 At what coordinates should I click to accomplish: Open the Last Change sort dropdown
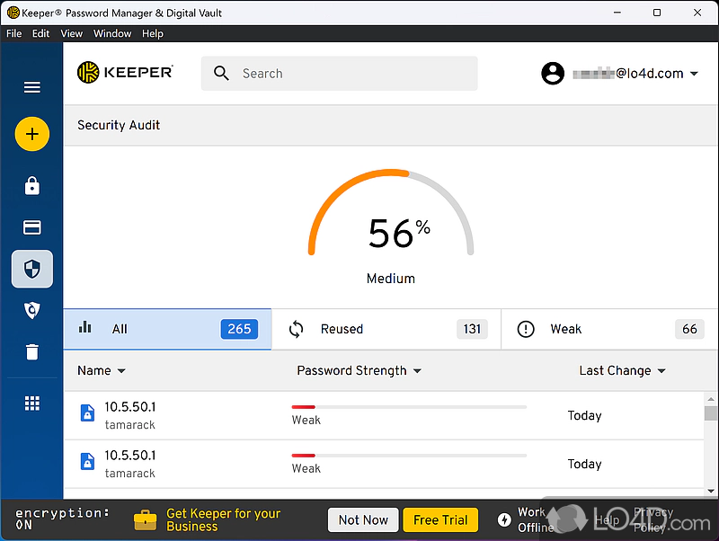click(622, 370)
